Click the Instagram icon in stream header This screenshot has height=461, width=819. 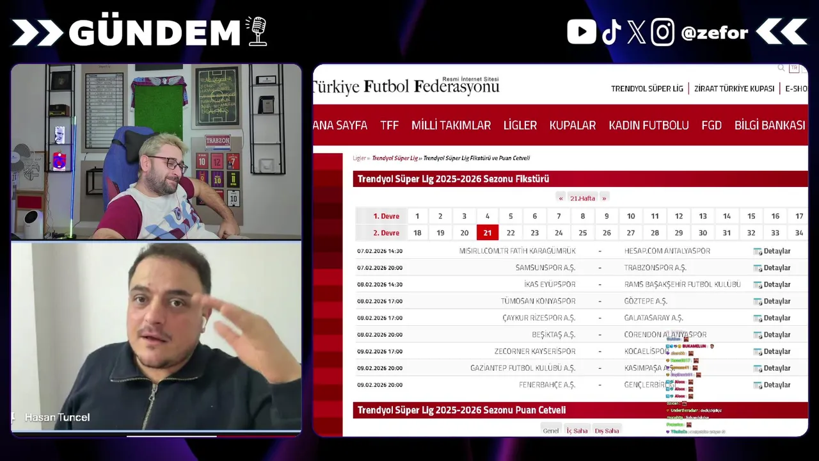click(662, 32)
